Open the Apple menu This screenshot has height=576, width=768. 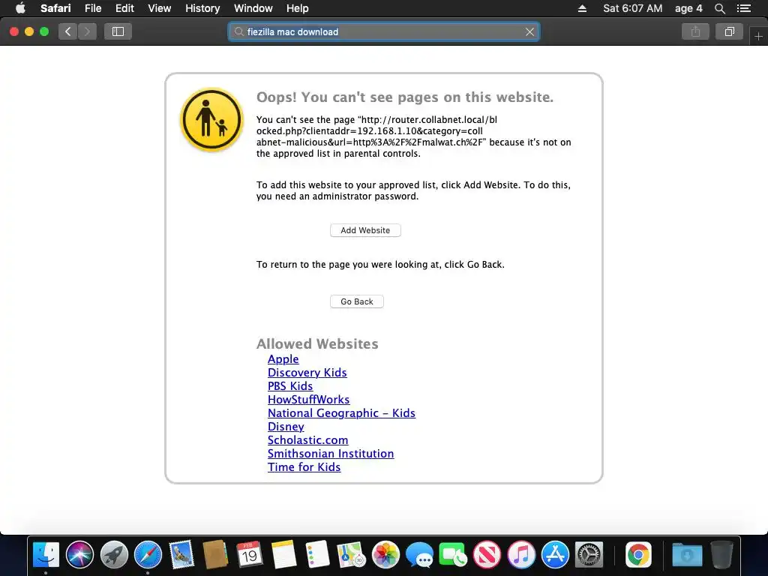pyautogui.click(x=20, y=8)
